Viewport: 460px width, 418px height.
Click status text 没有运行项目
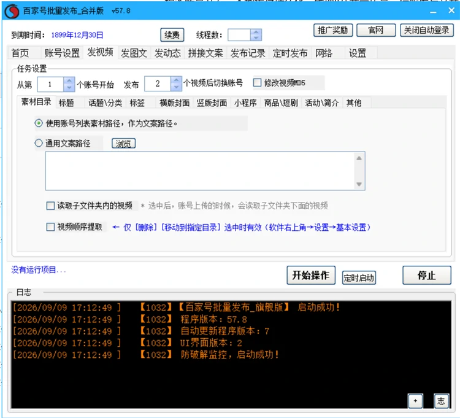[x=39, y=269]
